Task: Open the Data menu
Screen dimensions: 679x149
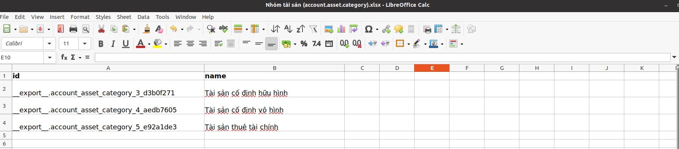Action: click(x=143, y=17)
